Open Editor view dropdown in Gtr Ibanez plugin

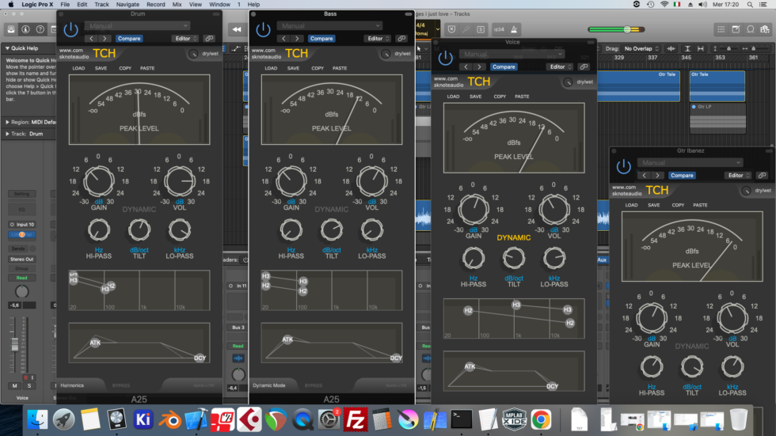point(738,176)
